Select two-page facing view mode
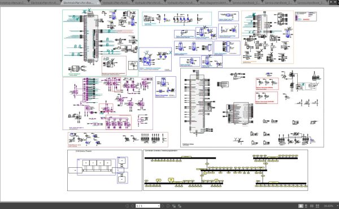The height and width of the screenshot is (209, 339). [x=311, y=206]
